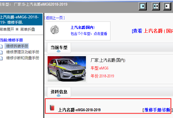
Task: Click the page icon next to 维修原理及功能手册
Action: (1, 52)
